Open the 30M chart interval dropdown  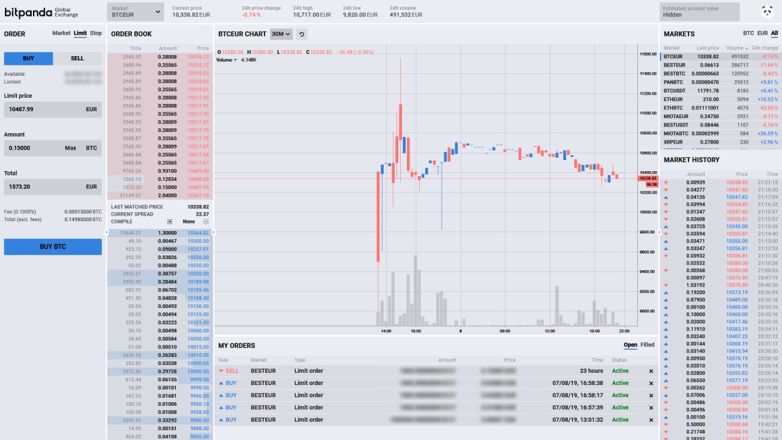[x=281, y=34]
